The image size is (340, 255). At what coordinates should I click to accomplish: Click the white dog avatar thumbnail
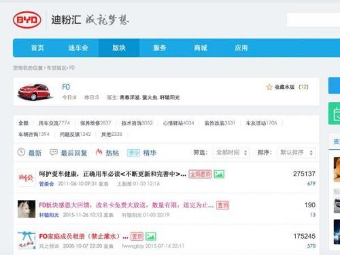27,209
